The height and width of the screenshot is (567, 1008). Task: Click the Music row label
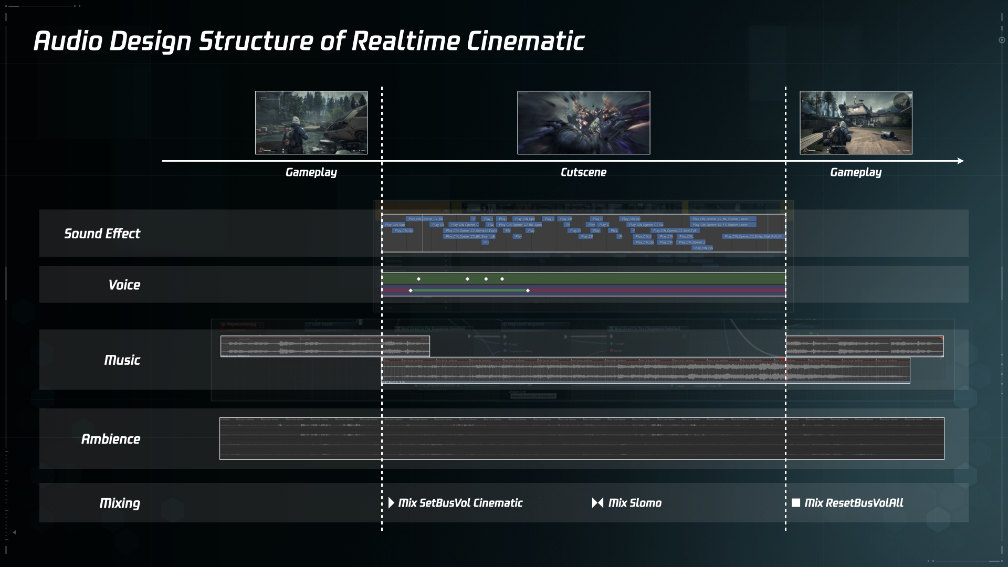(122, 360)
